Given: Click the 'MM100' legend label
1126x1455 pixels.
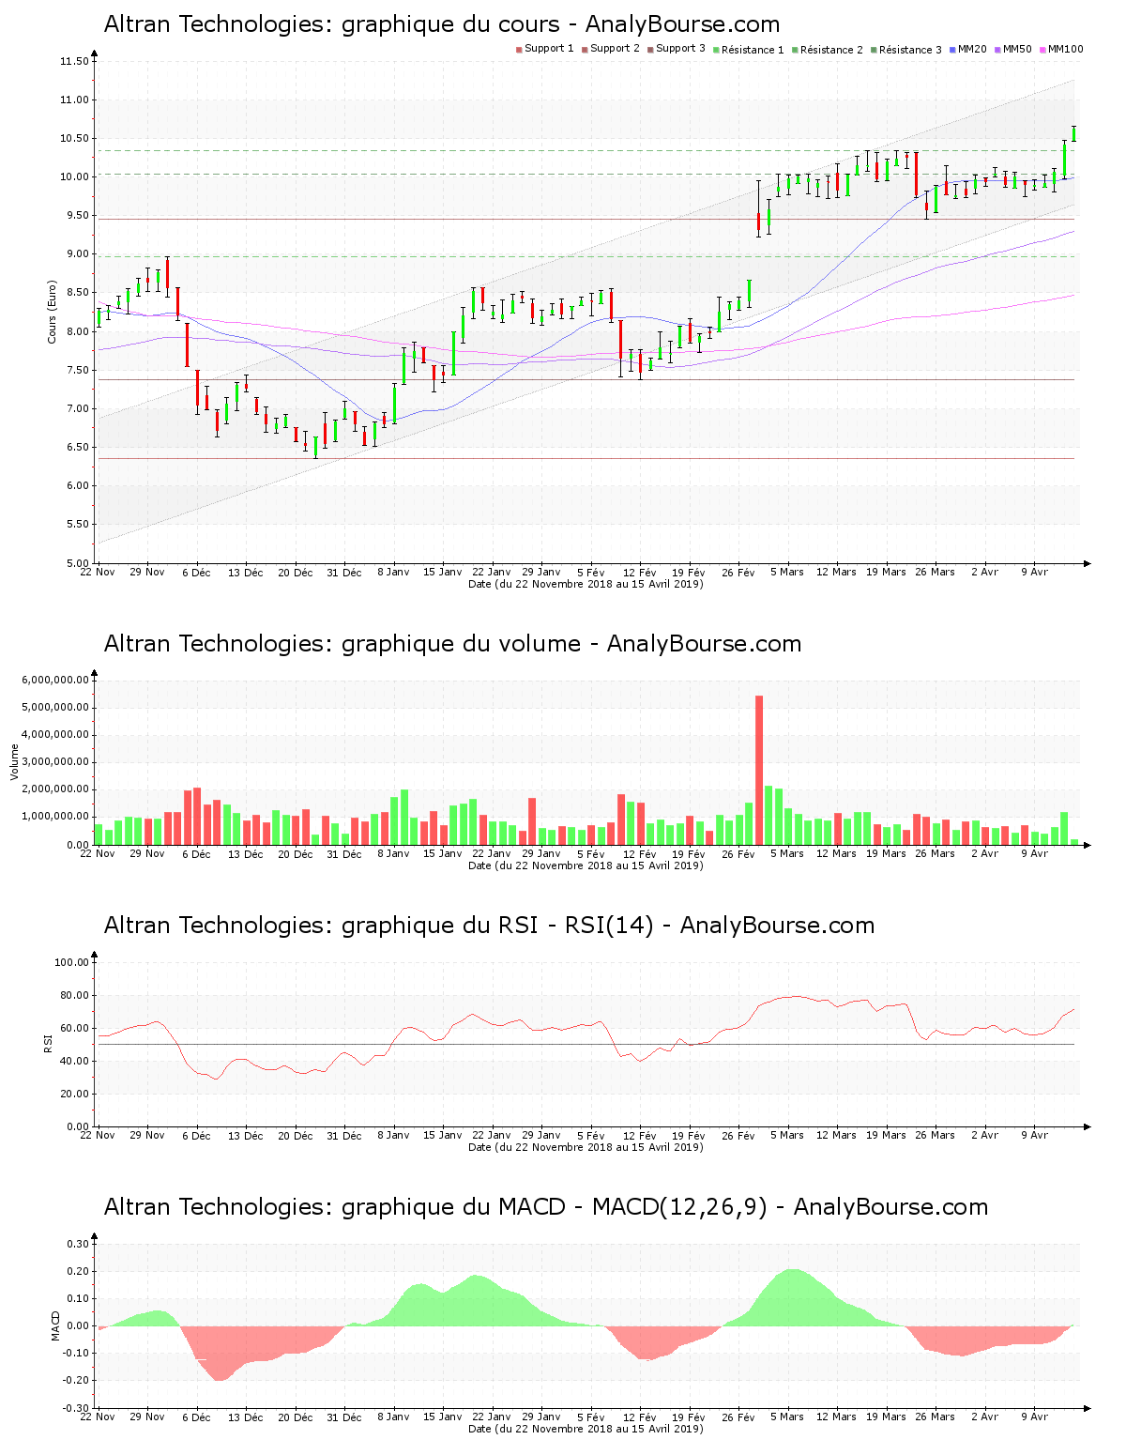Looking at the screenshot, I should tap(1065, 49).
